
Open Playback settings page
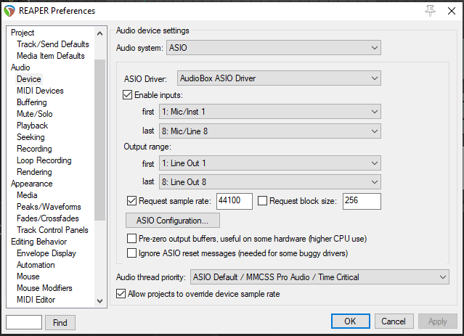click(x=32, y=126)
